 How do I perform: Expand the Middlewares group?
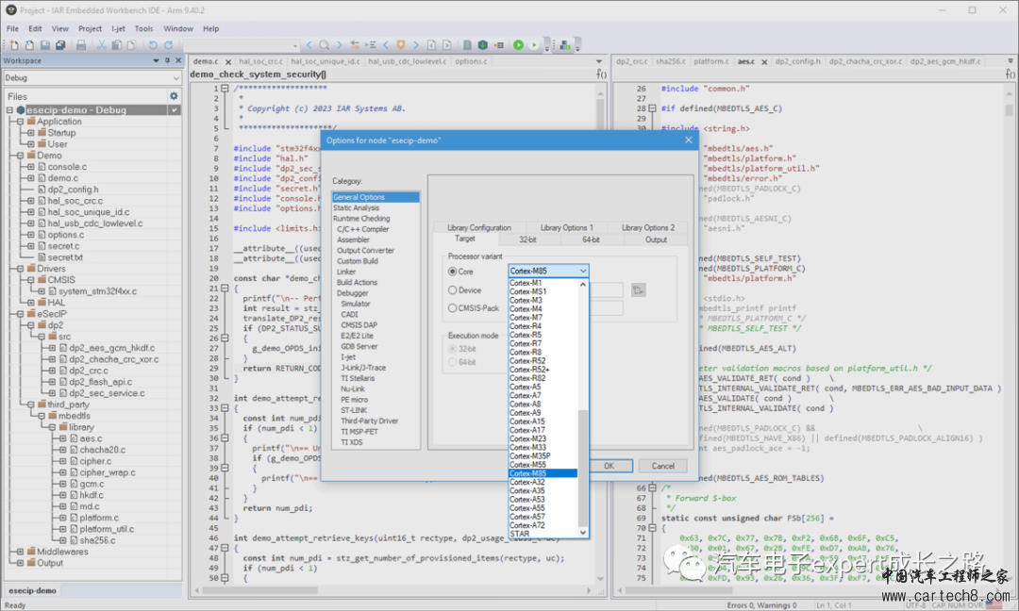21,552
